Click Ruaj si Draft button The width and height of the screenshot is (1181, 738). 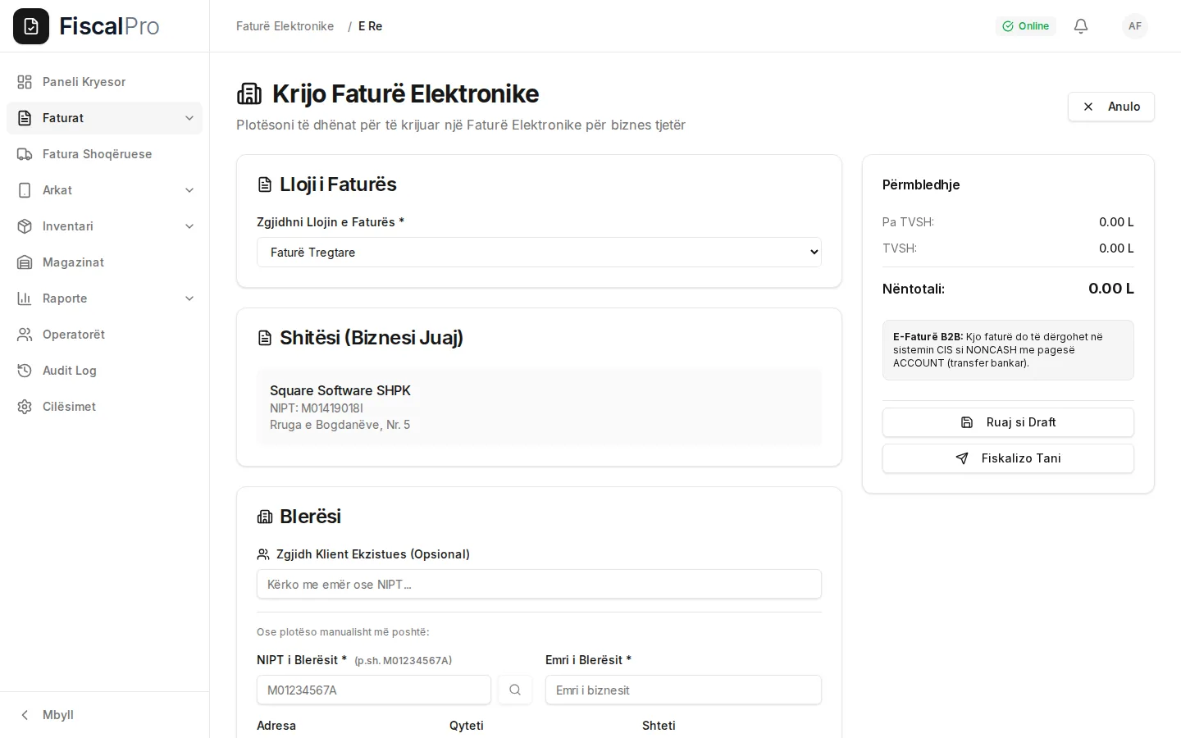pos(1008,422)
